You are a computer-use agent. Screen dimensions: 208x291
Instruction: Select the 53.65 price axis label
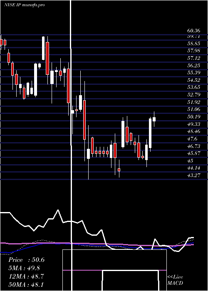[x=193, y=87]
